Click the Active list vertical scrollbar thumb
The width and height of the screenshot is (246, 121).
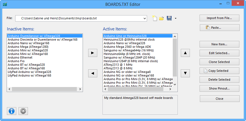pos(175,57)
